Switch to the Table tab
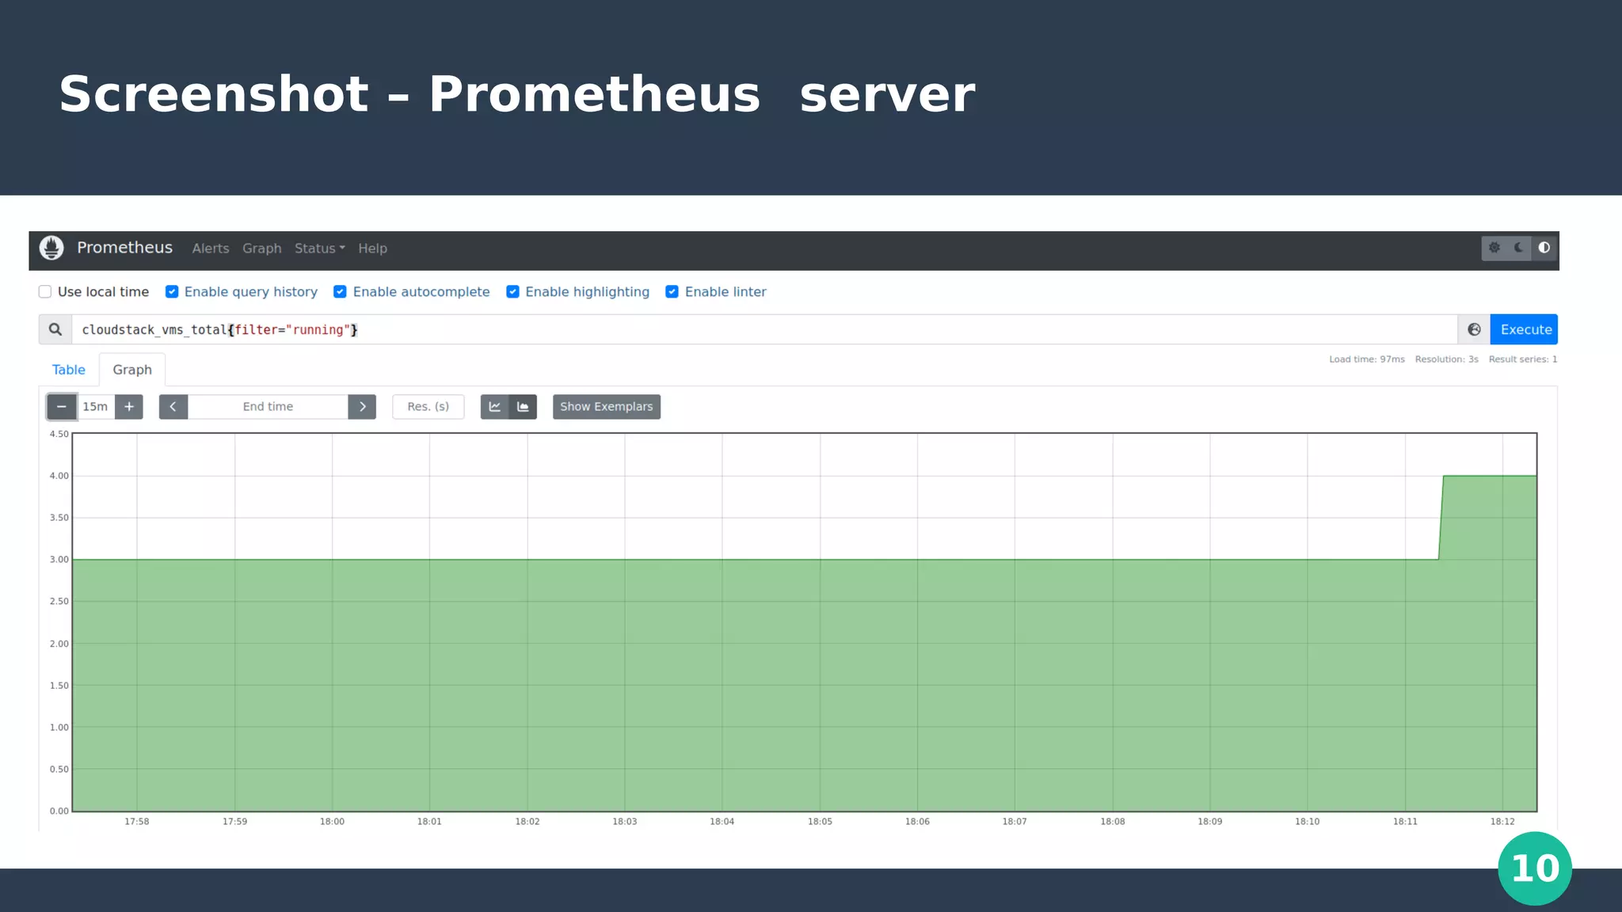Image resolution: width=1622 pixels, height=912 pixels. tap(69, 370)
